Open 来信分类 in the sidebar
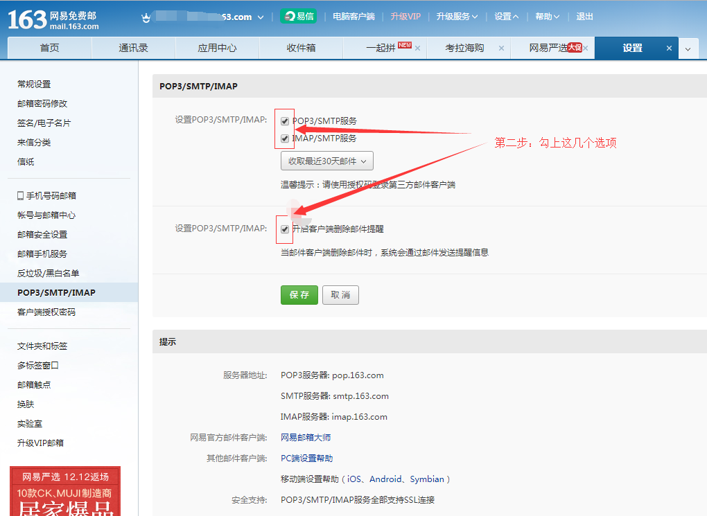707x516 pixels. click(x=34, y=143)
